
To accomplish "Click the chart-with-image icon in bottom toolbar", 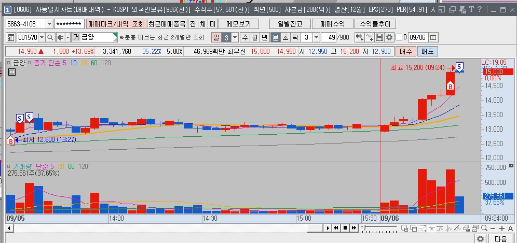I will tap(475, 228).
